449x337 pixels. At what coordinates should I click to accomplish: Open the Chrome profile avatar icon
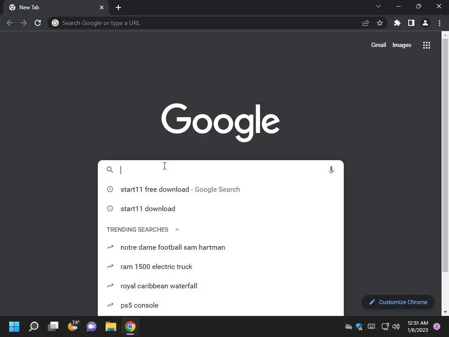pyautogui.click(x=425, y=23)
